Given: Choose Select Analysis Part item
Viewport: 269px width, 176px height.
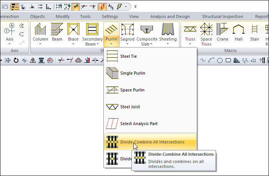Looking at the screenshot, I should (150, 124).
